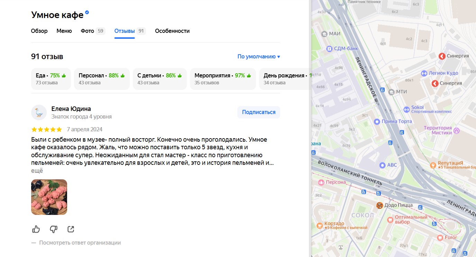
Task: Select the Прима Торта map pin
Action: point(377,122)
